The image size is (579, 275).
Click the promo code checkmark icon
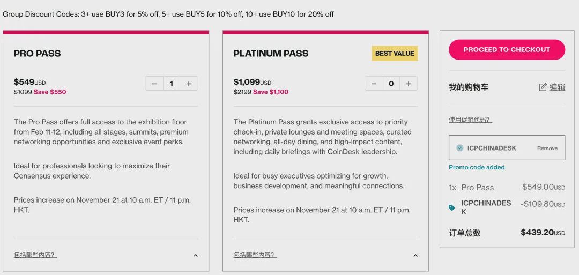tap(460, 148)
